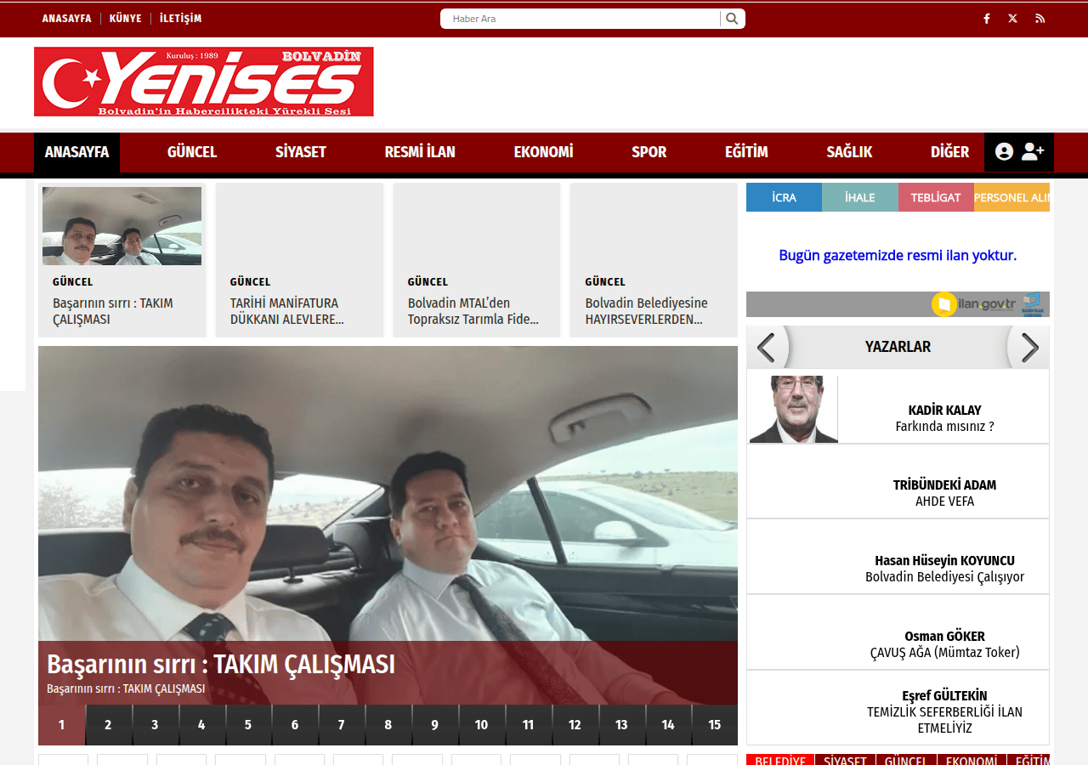Image resolution: width=1088 pixels, height=765 pixels.
Task: Select slide number 5
Action: point(248,725)
